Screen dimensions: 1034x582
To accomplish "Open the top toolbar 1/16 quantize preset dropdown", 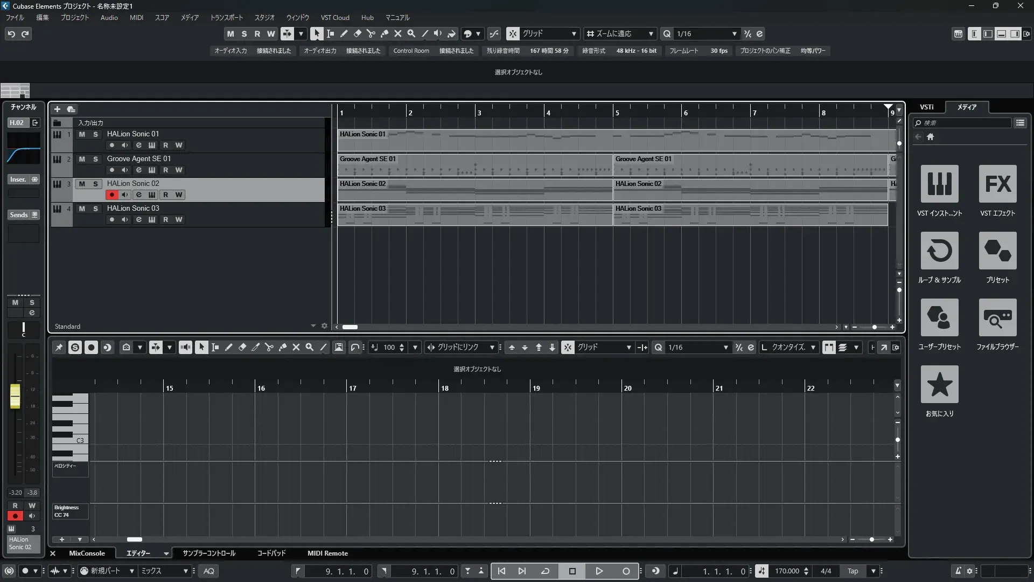I will (734, 33).
